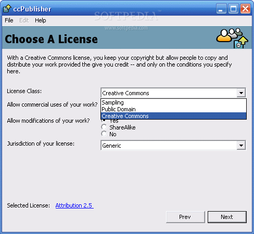
Task: Click the people-upload header icon
Action: pos(232,38)
